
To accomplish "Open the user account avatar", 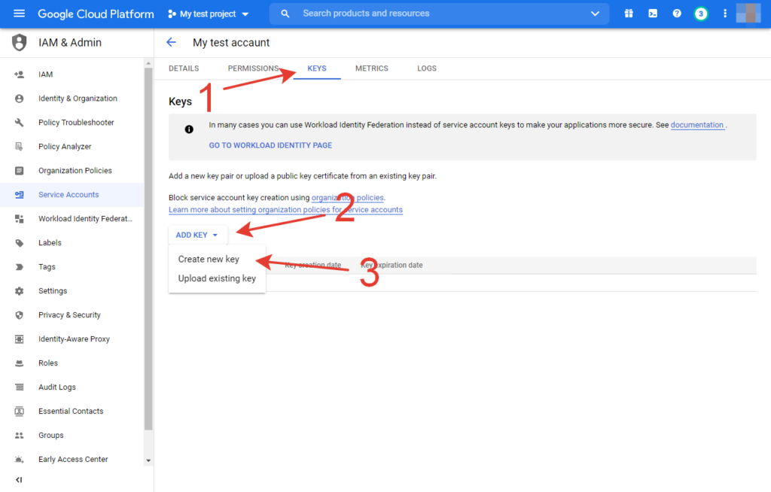I will (748, 14).
